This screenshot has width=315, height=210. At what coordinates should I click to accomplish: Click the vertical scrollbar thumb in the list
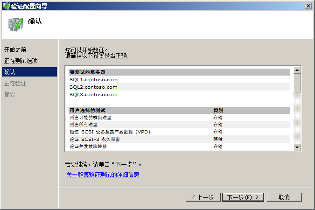[297, 83]
